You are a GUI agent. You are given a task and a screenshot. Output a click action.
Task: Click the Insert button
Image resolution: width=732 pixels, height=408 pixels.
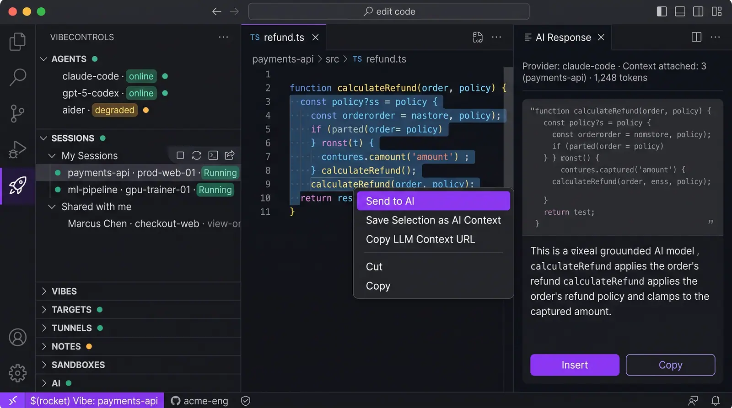[575, 365]
